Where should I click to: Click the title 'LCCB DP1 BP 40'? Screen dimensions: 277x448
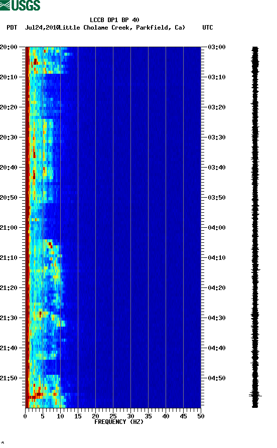[x=114, y=20]
